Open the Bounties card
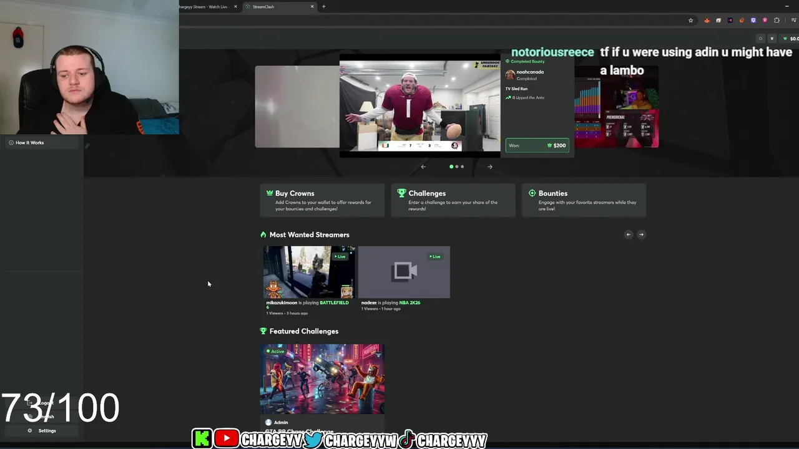Viewport: 799px width, 449px height. click(x=584, y=200)
